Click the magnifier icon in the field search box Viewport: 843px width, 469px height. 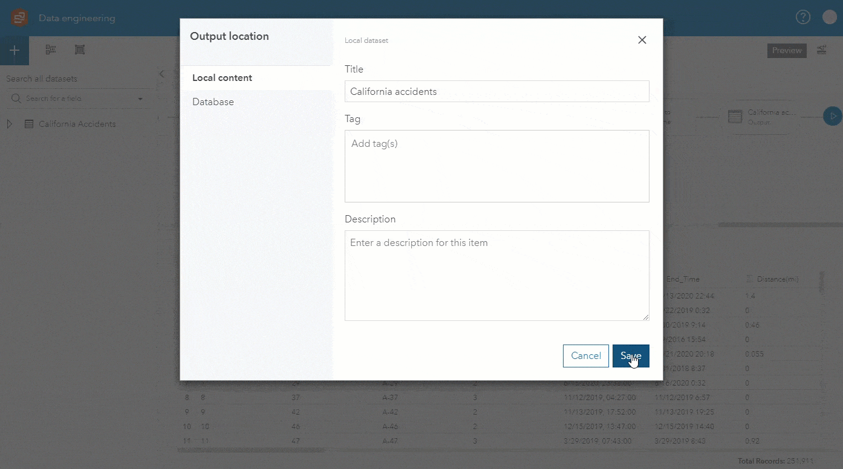tap(15, 98)
